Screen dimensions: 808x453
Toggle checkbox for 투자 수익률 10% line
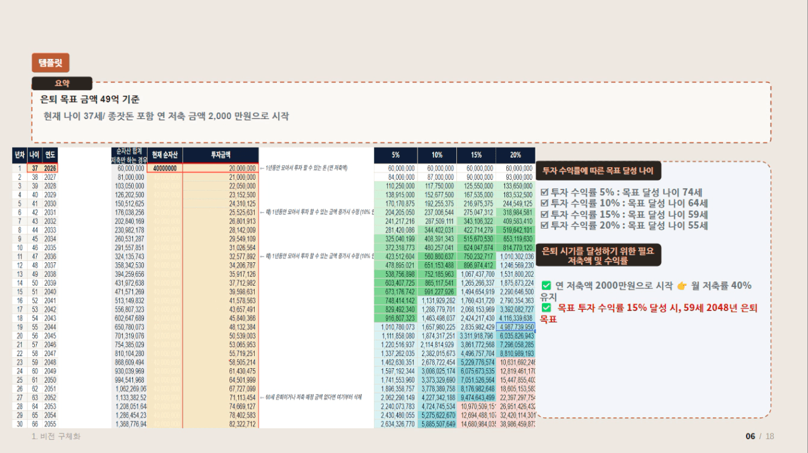[544, 203]
